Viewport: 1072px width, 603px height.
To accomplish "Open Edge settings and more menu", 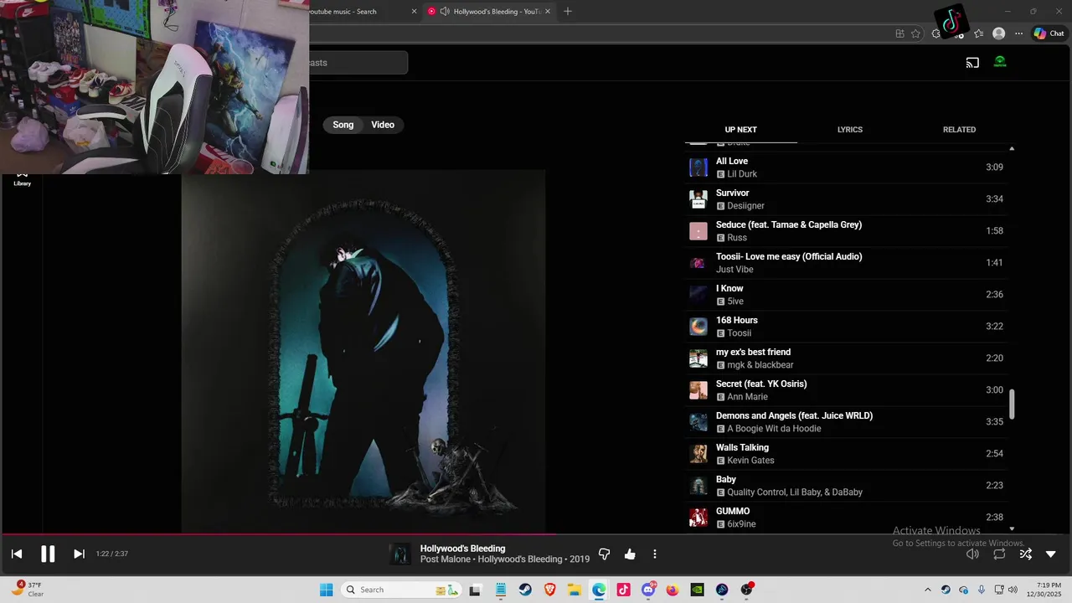I will (x=1018, y=33).
